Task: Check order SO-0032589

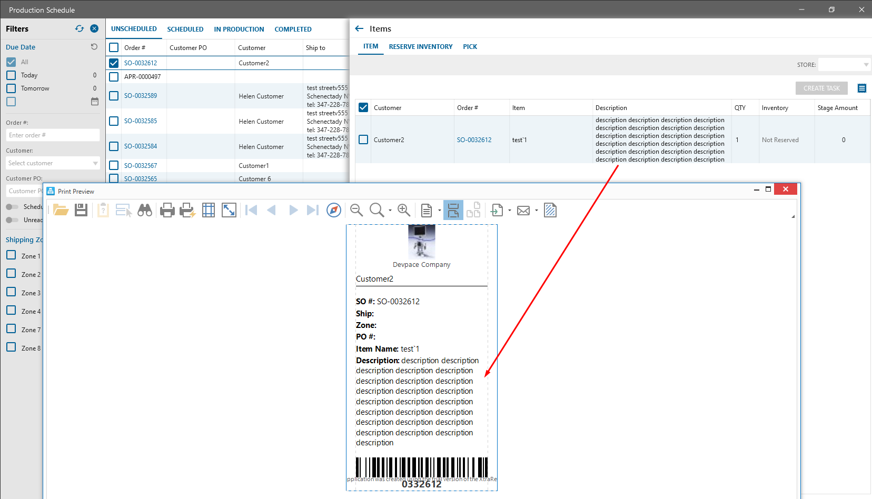Action: [x=114, y=96]
